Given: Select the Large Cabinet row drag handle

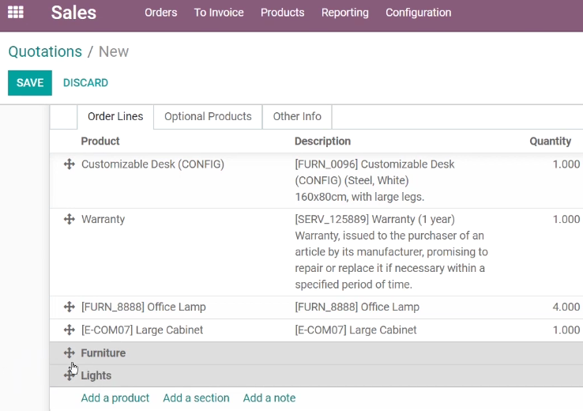Looking at the screenshot, I should click(x=70, y=330).
